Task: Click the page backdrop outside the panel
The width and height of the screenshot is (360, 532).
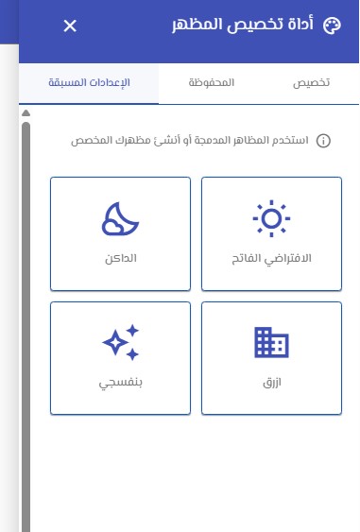Action: (9, 271)
